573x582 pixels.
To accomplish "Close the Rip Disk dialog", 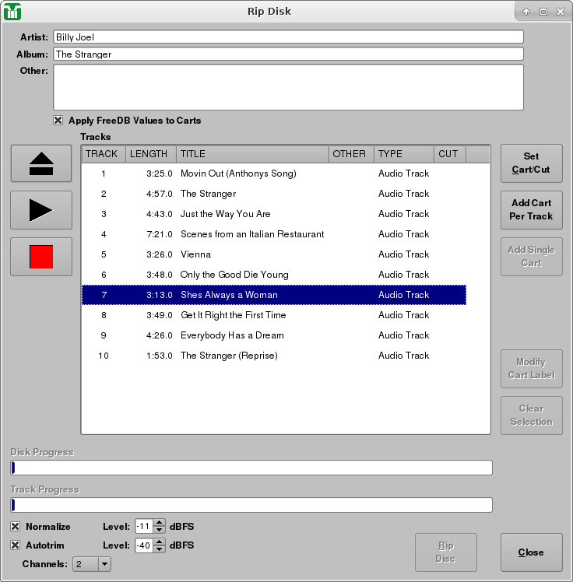I will tap(531, 552).
